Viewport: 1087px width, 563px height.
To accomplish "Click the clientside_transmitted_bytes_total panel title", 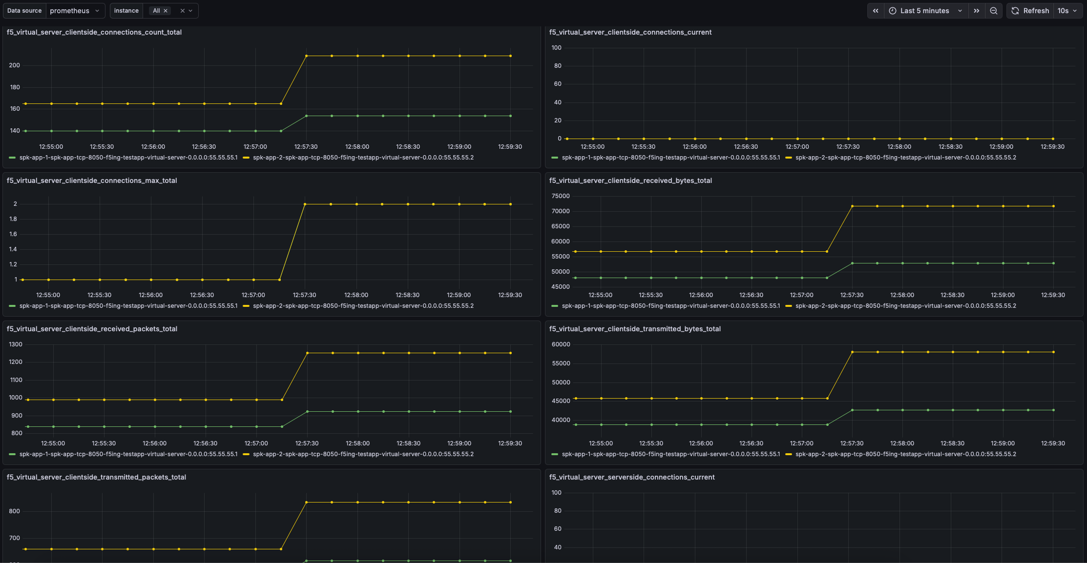I will 635,329.
